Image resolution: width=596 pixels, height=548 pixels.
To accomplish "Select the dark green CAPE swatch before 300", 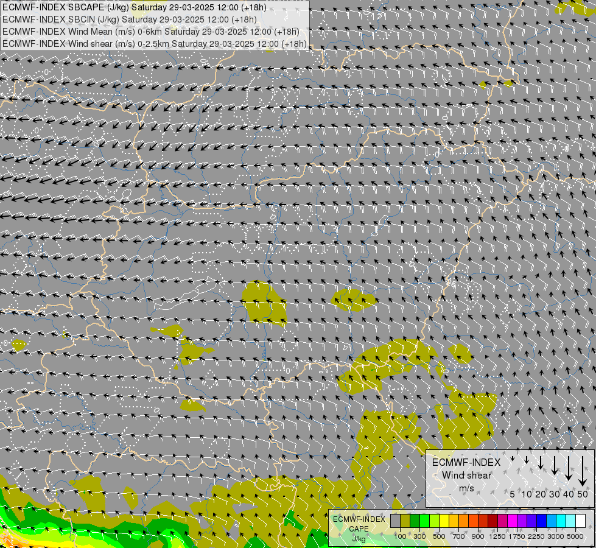I will [x=415, y=521].
